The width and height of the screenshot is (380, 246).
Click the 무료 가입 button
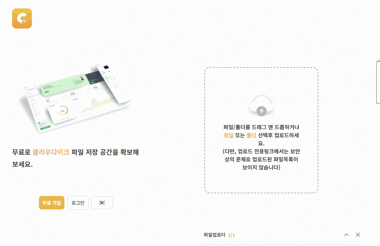click(52, 203)
